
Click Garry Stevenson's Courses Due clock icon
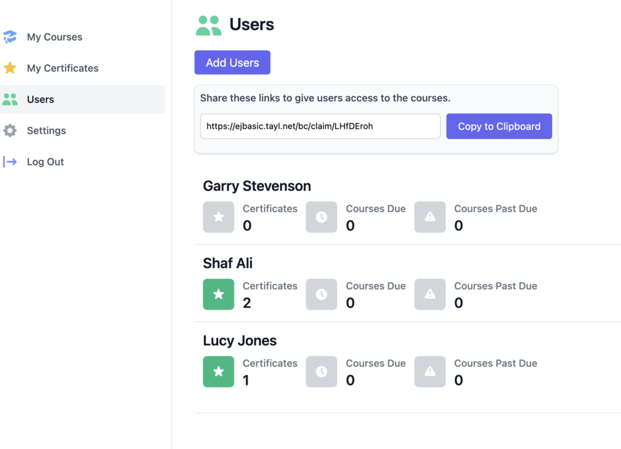point(321,217)
